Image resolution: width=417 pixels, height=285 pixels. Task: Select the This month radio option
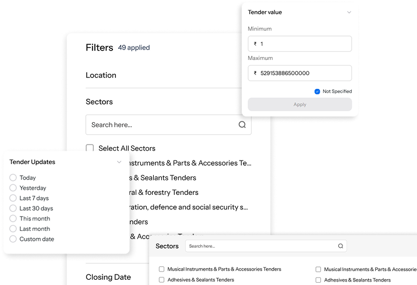tap(13, 219)
